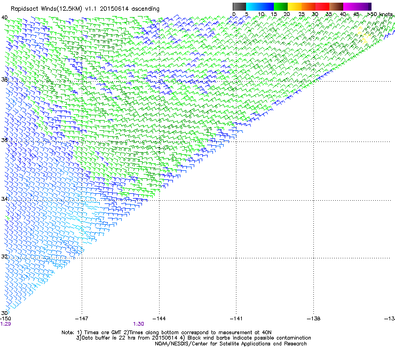
Task: Click the title text Rapidscat Winds(12.5KM)
Action: (46, 9)
